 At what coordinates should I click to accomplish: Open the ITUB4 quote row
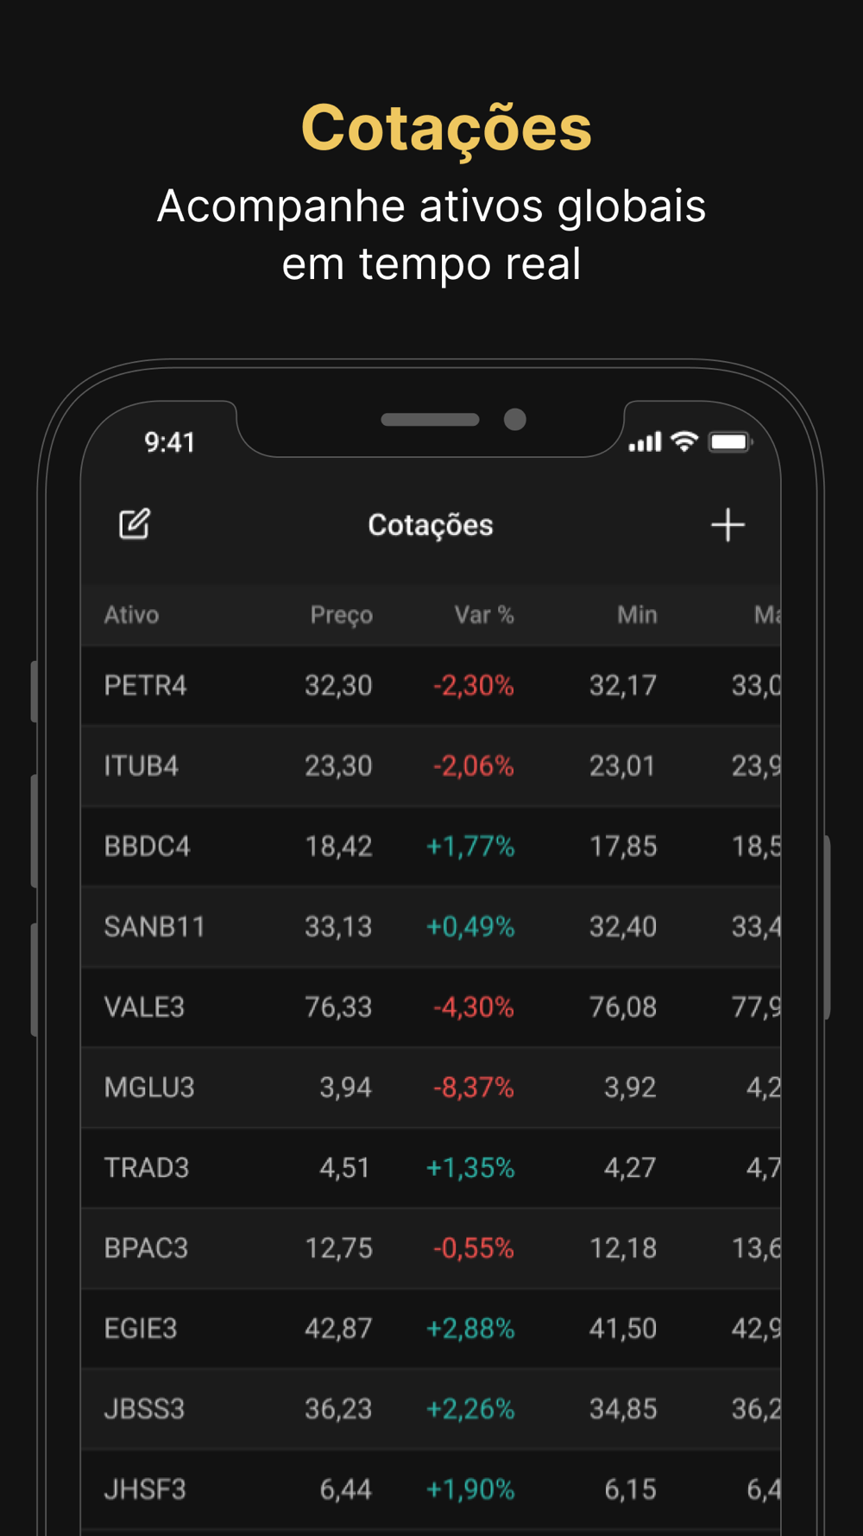431,766
